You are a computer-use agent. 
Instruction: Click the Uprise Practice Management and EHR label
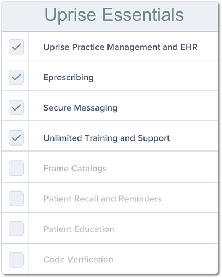(121, 47)
